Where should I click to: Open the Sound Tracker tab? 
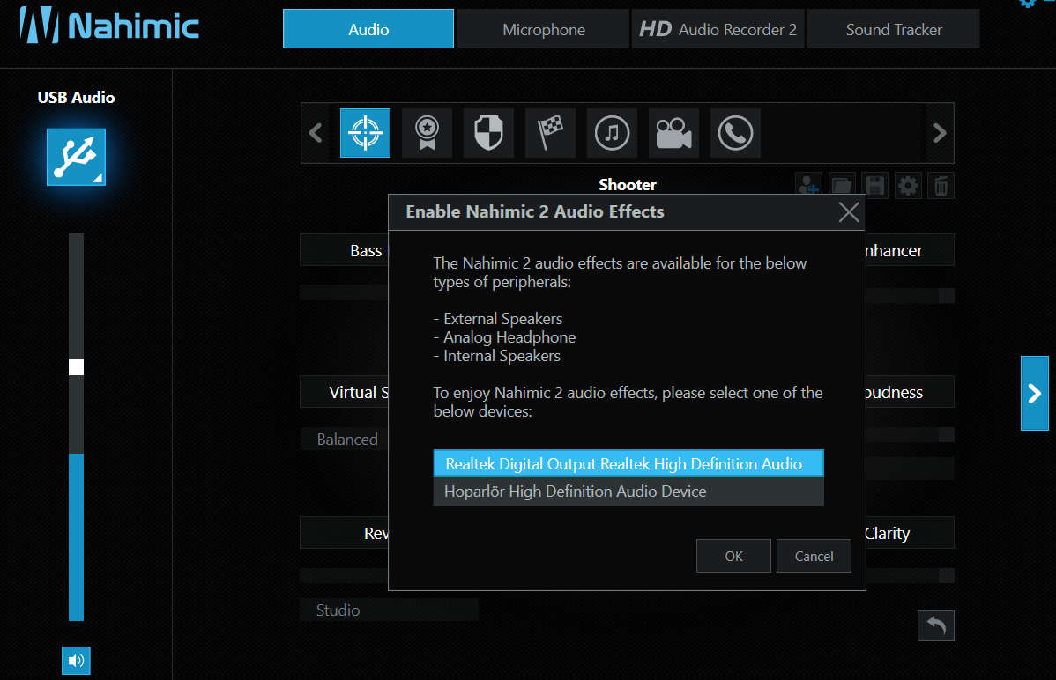click(894, 29)
